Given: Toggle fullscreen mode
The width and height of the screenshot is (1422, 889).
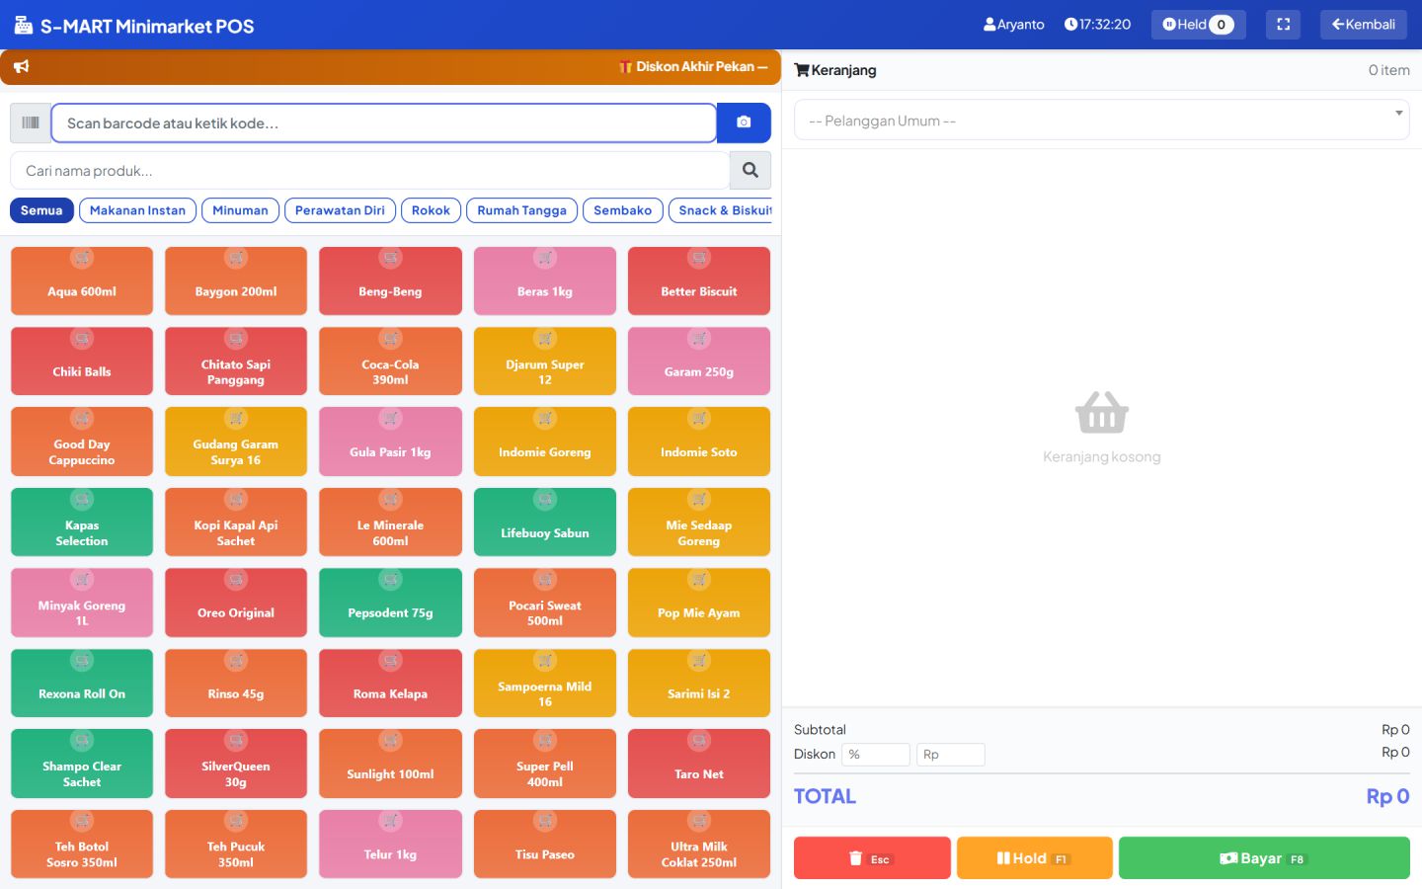Looking at the screenshot, I should tap(1283, 25).
